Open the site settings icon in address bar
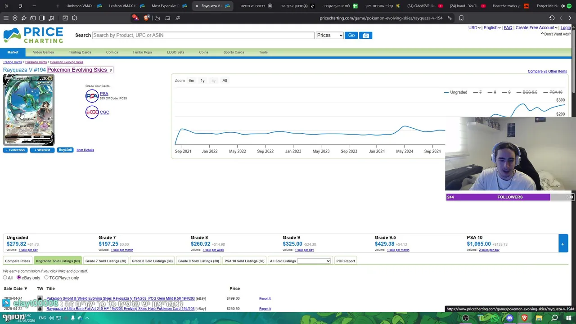The width and height of the screenshot is (576, 324). tap(450, 18)
